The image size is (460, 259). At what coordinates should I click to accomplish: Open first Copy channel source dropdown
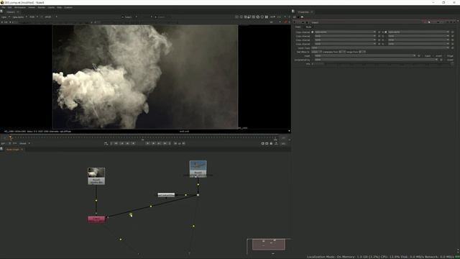345,32
